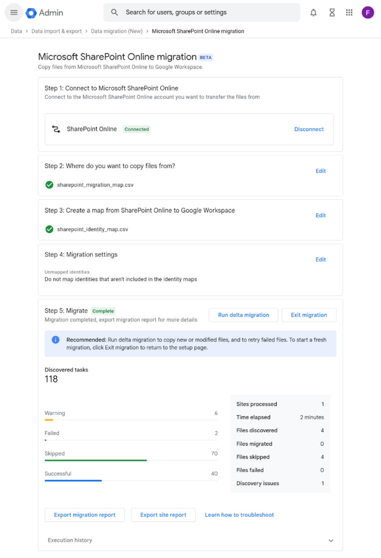Click the Sites processed row
This screenshot has height=558, width=381.
coord(280,404)
